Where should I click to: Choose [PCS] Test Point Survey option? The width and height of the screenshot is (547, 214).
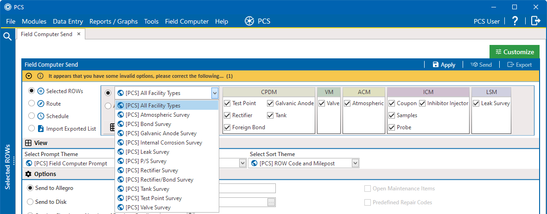pyautogui.click(x=167, y=198)
